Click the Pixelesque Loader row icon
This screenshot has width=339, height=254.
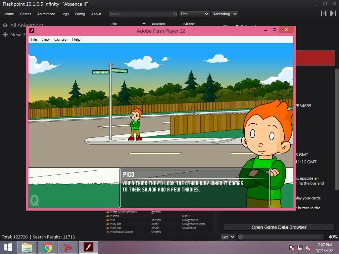tap(108, 232)
